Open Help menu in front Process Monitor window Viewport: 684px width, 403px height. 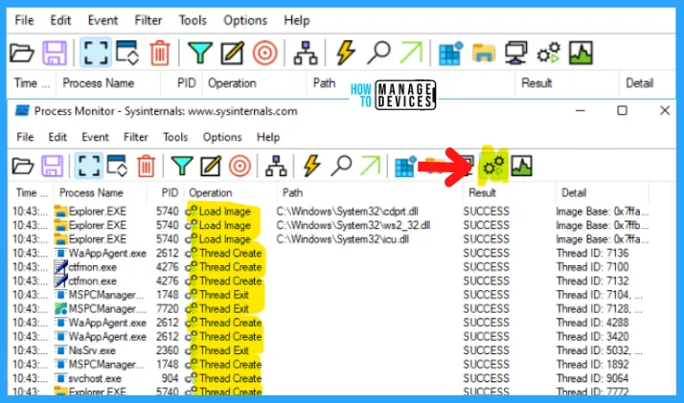point(268,137)
